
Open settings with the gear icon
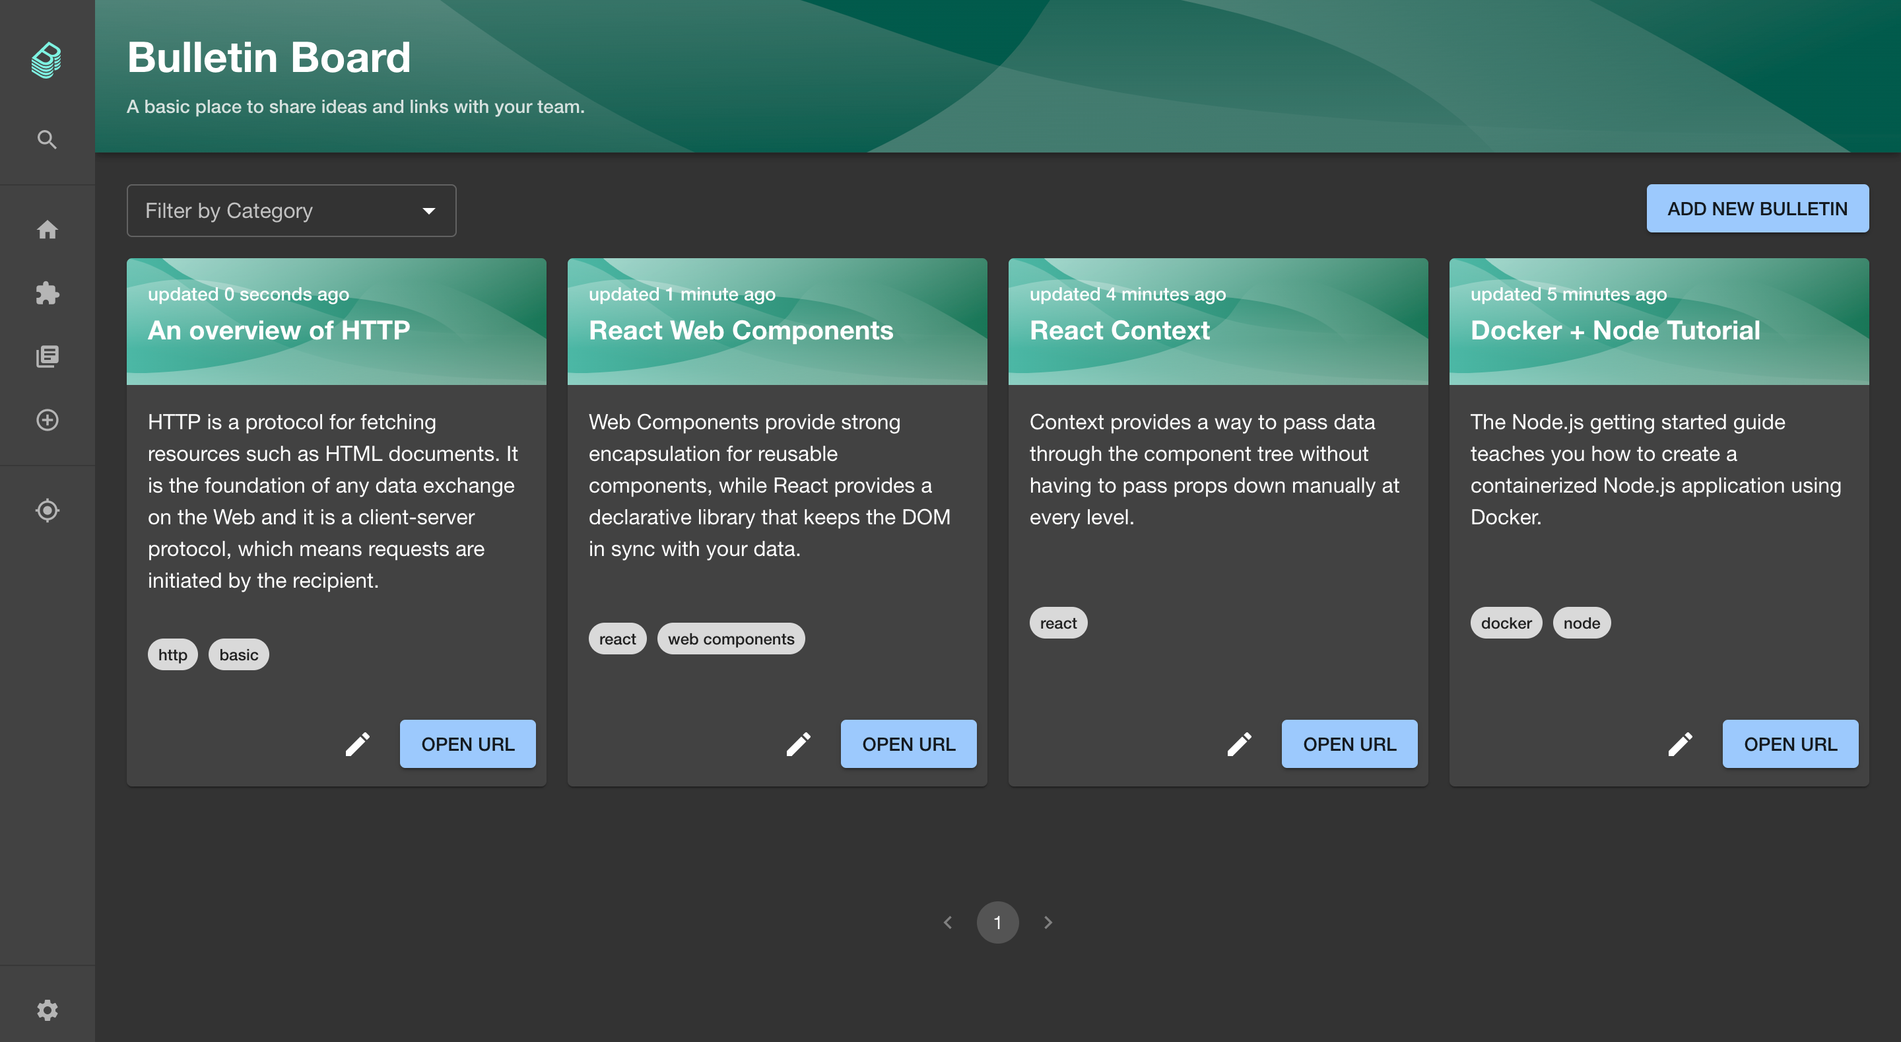coord(46,1010)
